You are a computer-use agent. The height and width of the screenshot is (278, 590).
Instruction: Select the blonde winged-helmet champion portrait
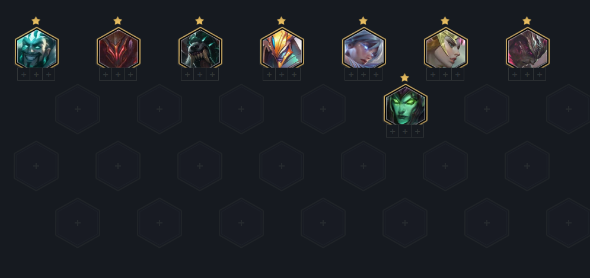click(x=446, y=49)
